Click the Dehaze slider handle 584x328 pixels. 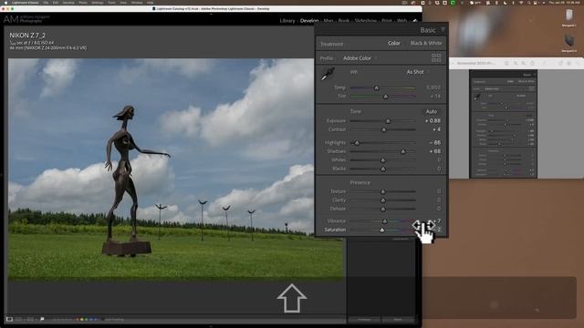pyautogui.click(x=383, y=209)
